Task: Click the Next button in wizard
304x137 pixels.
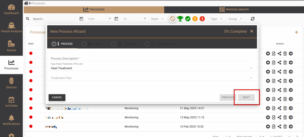Action: click(x=246, y=97)
